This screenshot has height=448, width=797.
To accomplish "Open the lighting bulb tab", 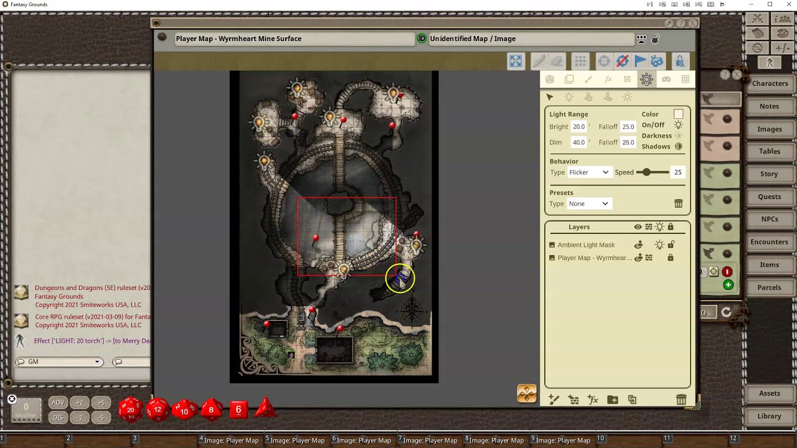I will pos(646,79).
